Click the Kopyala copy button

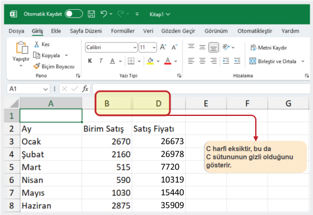47,55
